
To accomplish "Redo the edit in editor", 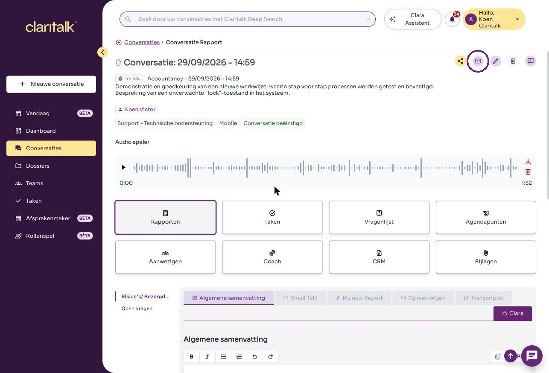I will tap(271, 356).
